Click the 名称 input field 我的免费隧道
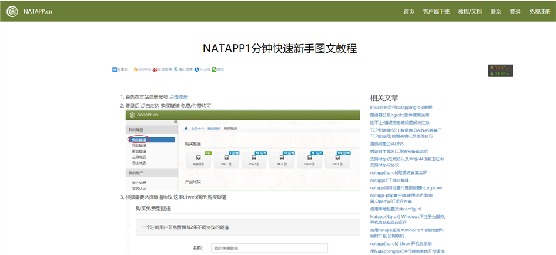The height and width of the screenshot is (255, 556). (x=269, y=249)
